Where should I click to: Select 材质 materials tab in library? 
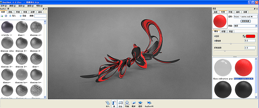click(x=3, y=12)
